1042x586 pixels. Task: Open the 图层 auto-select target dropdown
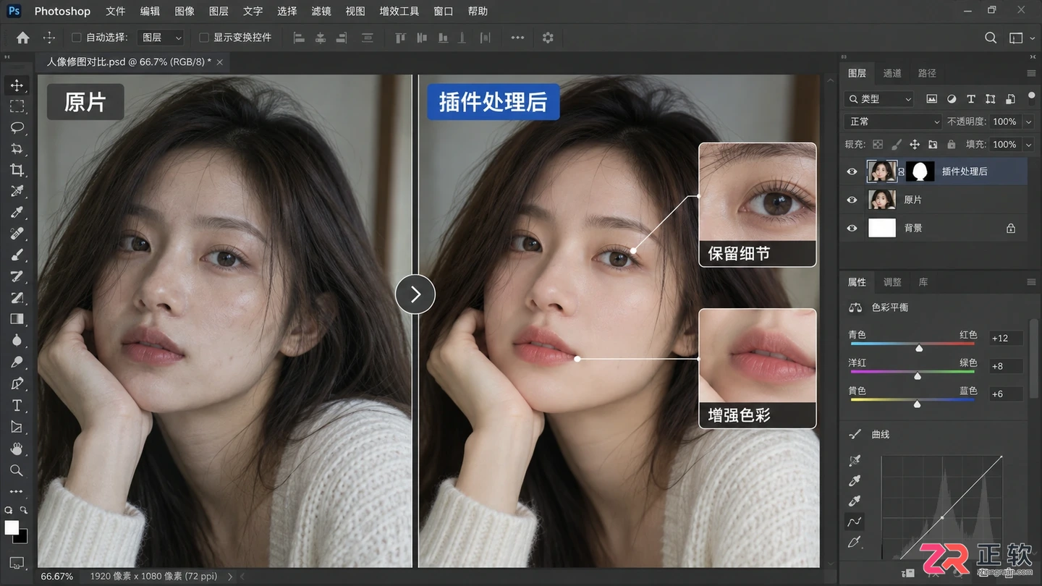point(162,38)
